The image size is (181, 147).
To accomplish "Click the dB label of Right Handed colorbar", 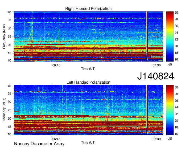I will pos(170,65).
